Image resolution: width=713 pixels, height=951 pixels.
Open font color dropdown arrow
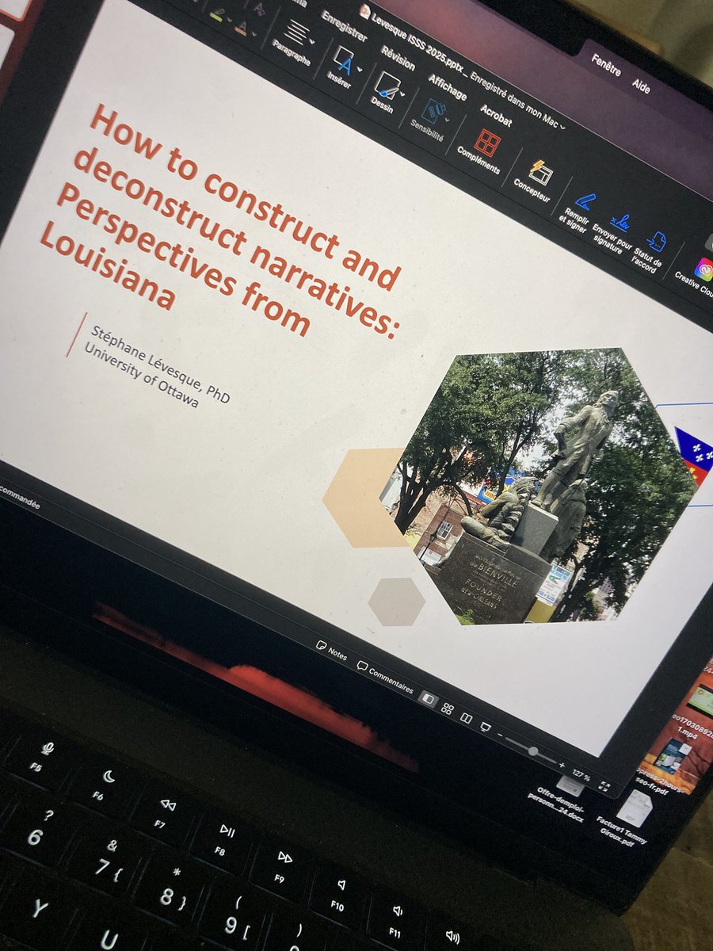[x=253, y=36]
